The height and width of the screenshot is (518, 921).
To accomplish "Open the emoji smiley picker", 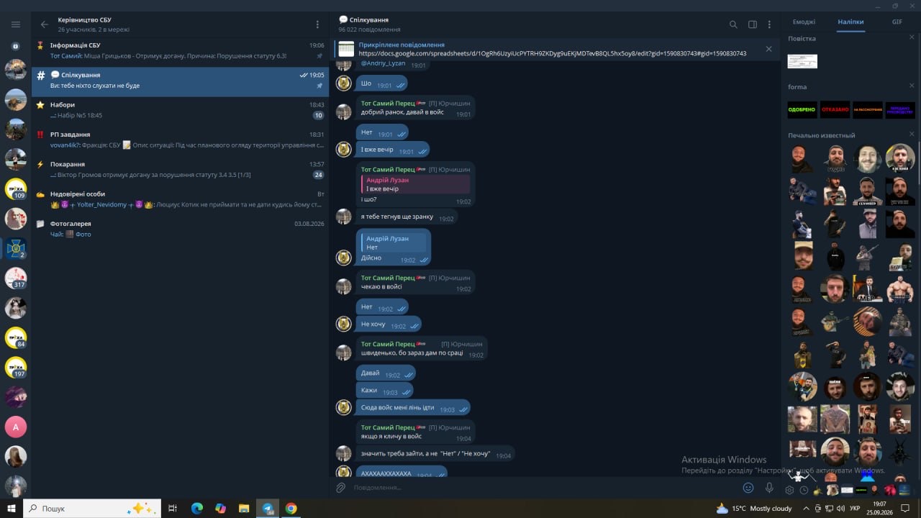I will pyautogui.click(x=748, y=488).
